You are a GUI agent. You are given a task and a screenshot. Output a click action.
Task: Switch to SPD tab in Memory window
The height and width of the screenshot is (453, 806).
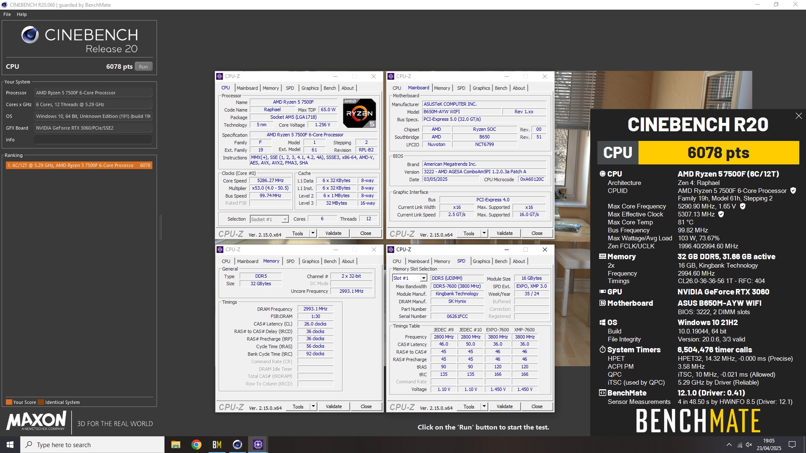290,261
